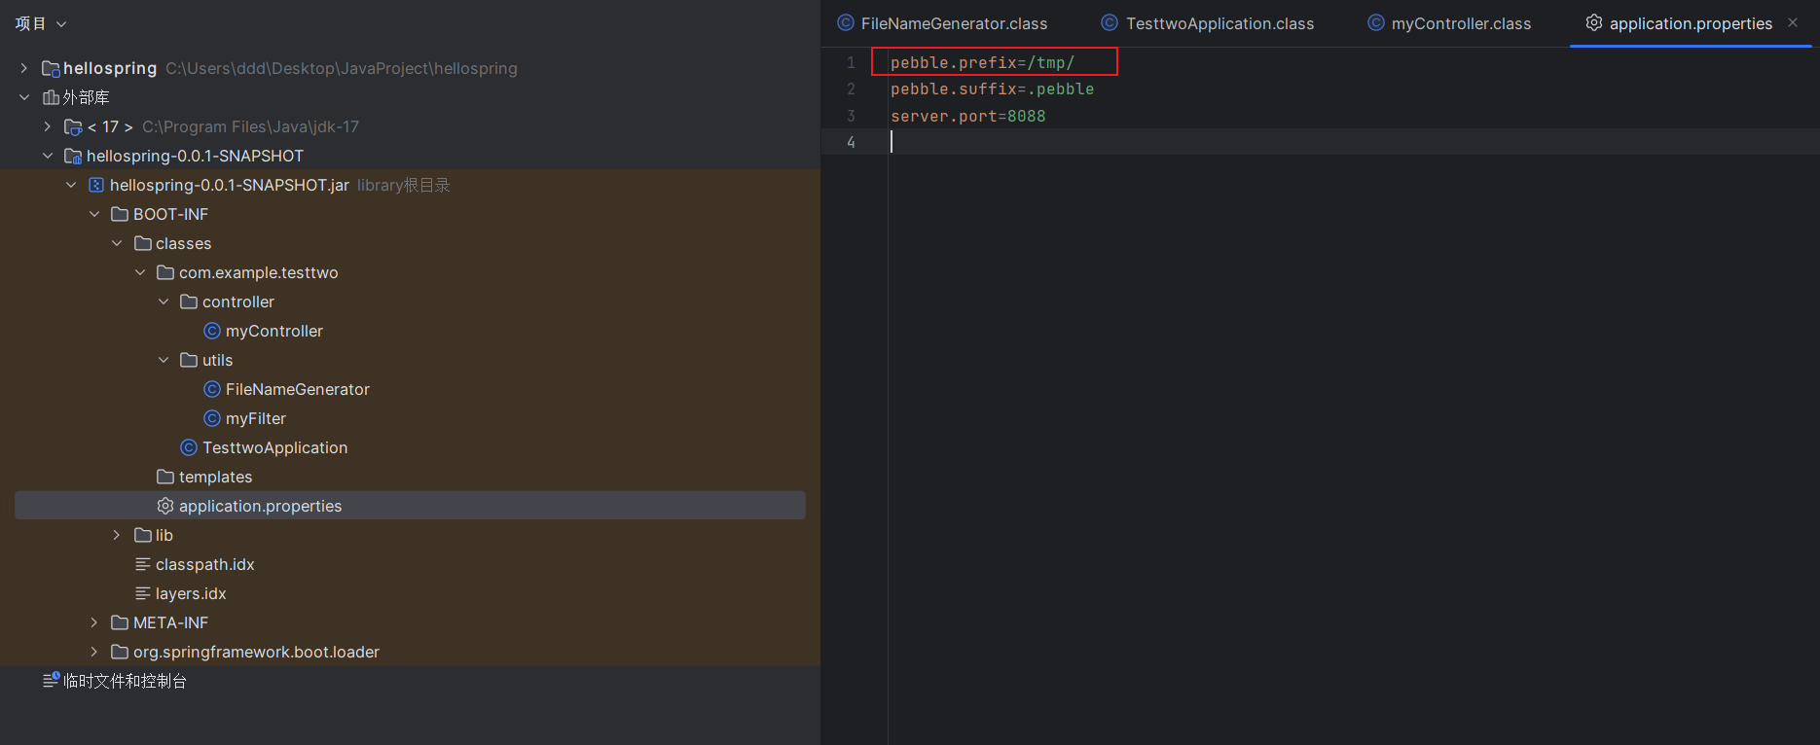The width and height of the screenshot is (1820, 745).
Task: Collapse the BOOT-INF folder
Action: point(94,214)
